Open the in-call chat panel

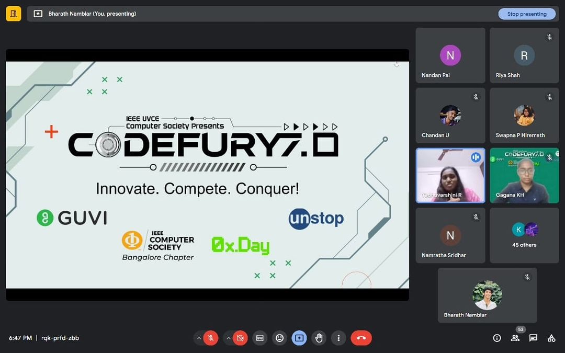[533, 338]
